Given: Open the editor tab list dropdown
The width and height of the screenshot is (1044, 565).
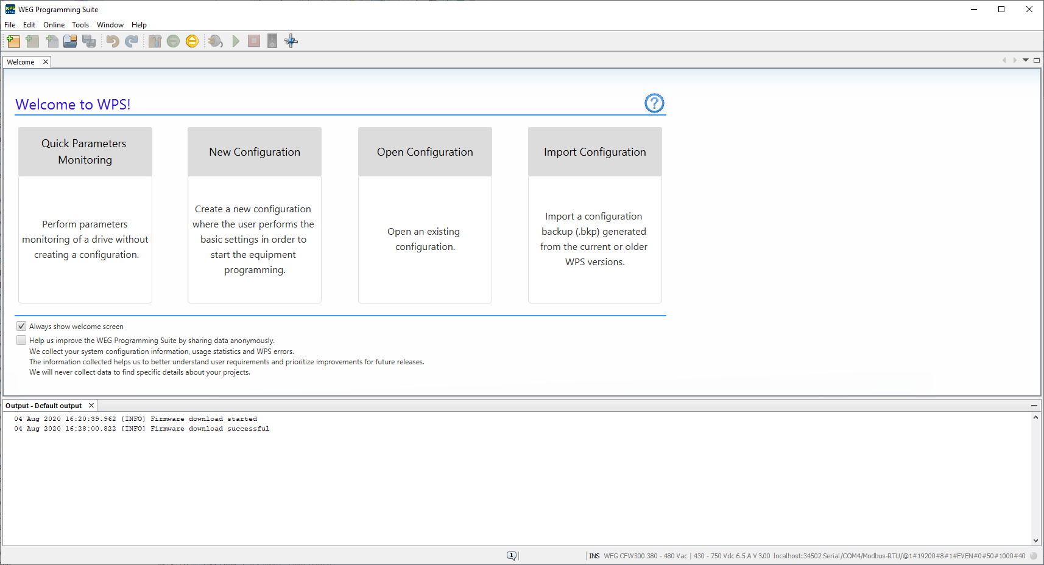Looking at the screenshot, I should tap(1026, 60).
